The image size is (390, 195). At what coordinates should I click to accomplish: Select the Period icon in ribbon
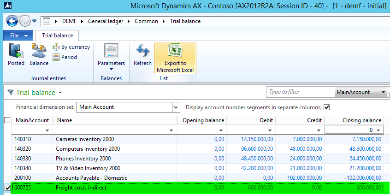65,57
